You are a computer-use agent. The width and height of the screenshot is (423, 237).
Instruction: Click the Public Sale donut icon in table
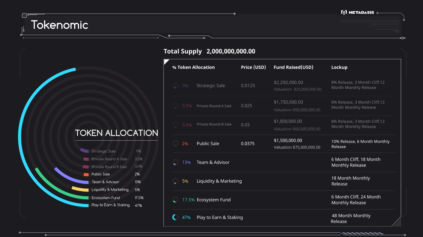coord(175,143)
